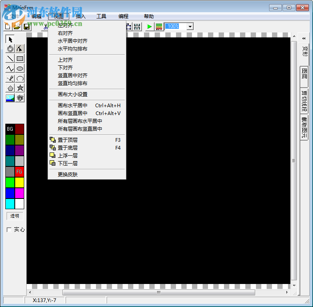Select 所有层画布水平居中 entry
Screen dimensions: 313x307
pyautogui.click(x=87, y=121)
